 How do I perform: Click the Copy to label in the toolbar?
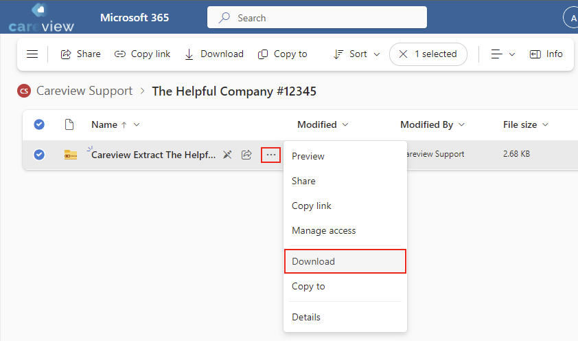click(x=290, y=54)
